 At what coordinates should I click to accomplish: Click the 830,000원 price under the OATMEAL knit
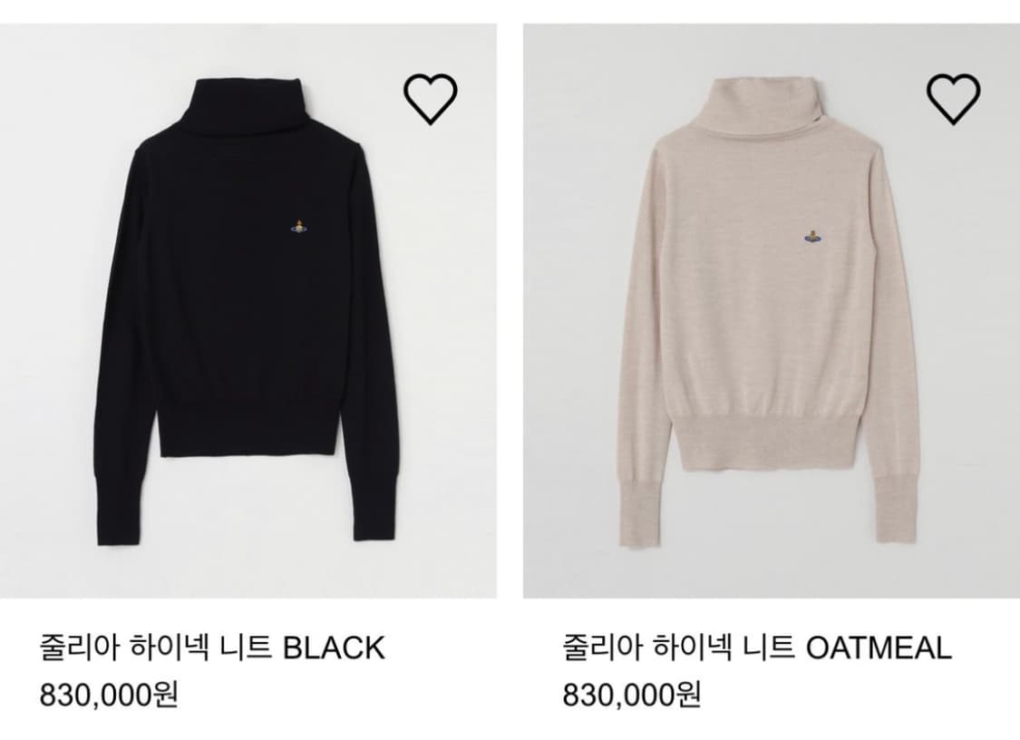tap(632, 695)
